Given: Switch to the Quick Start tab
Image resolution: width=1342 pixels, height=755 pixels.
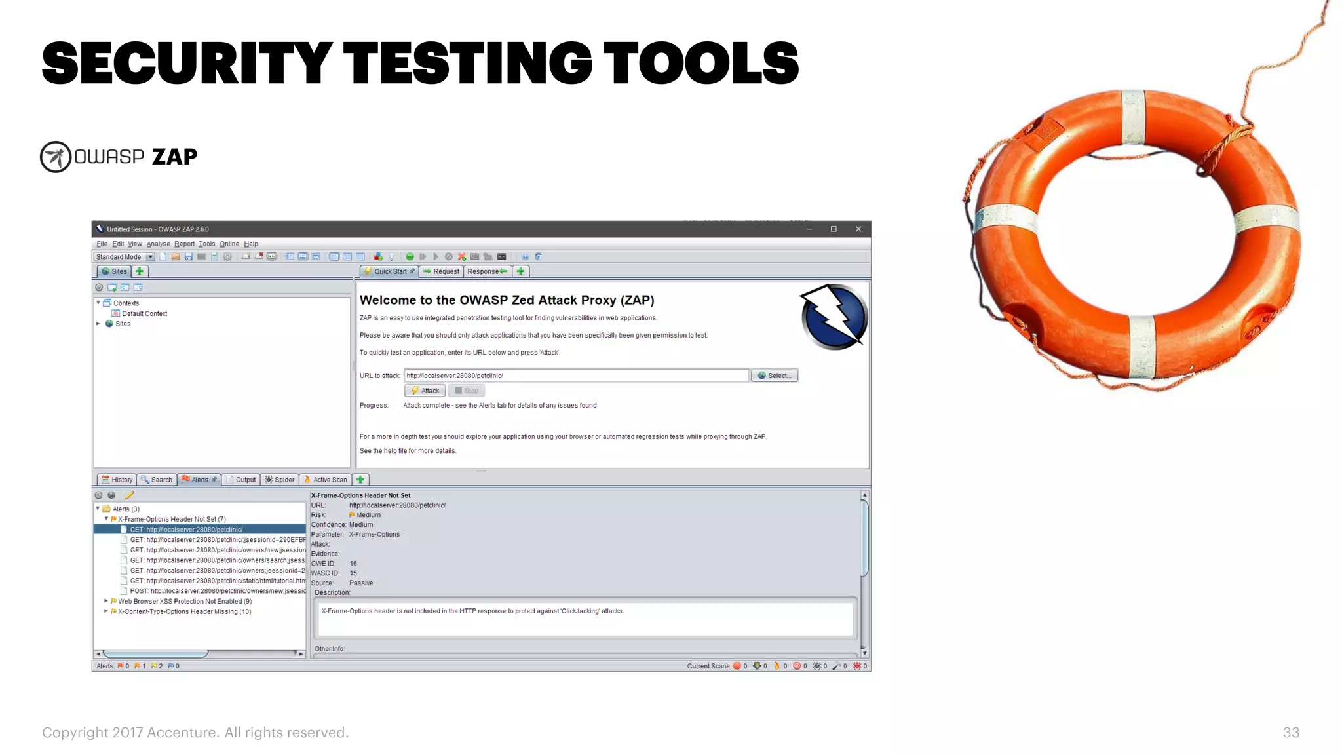Looking at the screenshot, I should pos(390,271).
